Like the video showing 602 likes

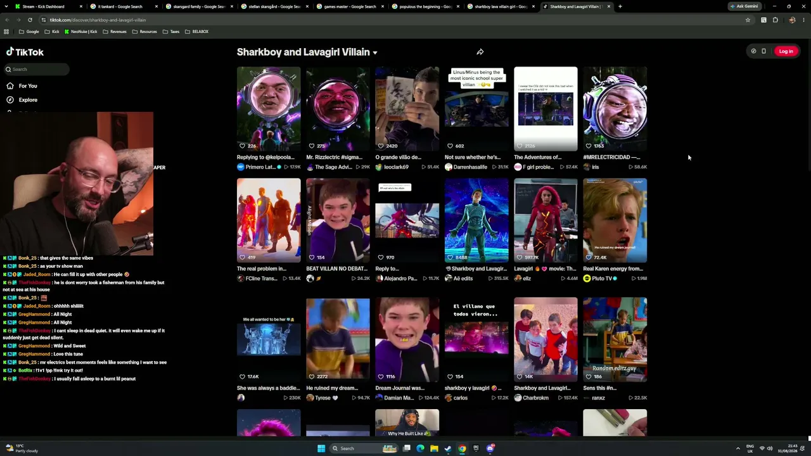pos(450,146)
